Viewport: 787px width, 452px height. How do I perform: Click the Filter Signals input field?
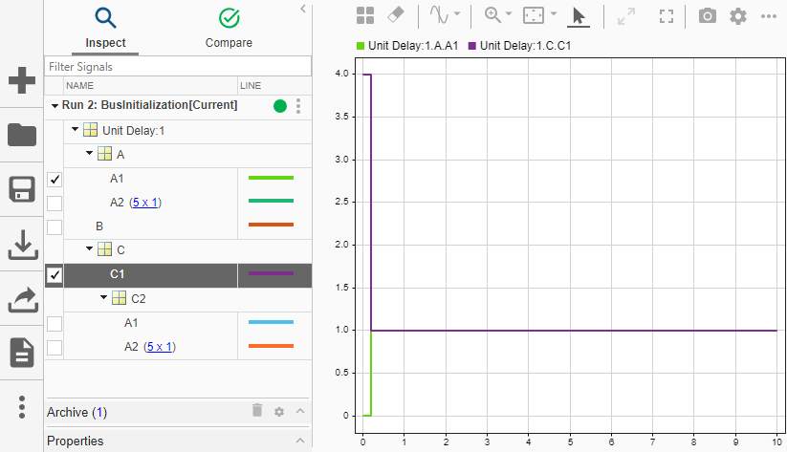[178, 67]
